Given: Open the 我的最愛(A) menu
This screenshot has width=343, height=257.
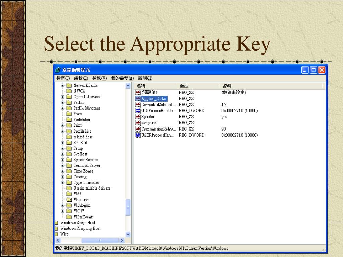Looking at the screenshot, I should coord(122,78).
